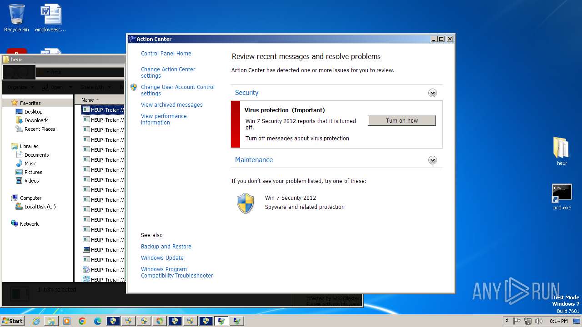Viewport: 582px width, 327px height.
Task: Open the Recycle Bin desktop icon
Action: point(16,18)
